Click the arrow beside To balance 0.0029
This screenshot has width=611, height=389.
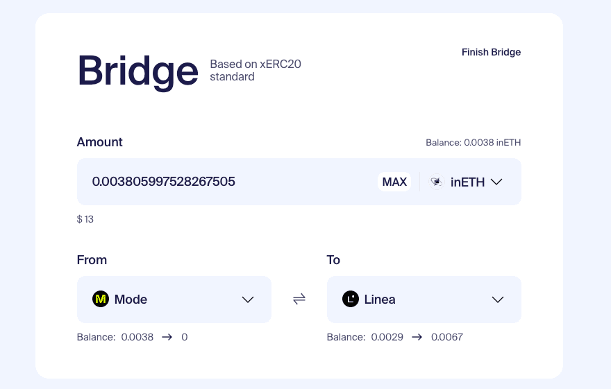tap(417, 337)
